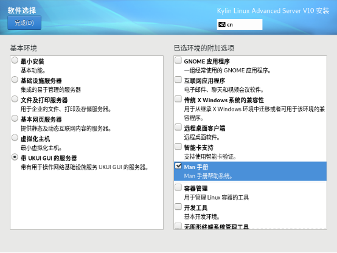This screenshot has height=253, width=337.
Task: Check the 开发工具 add-on
Action: tap(178, 207)
